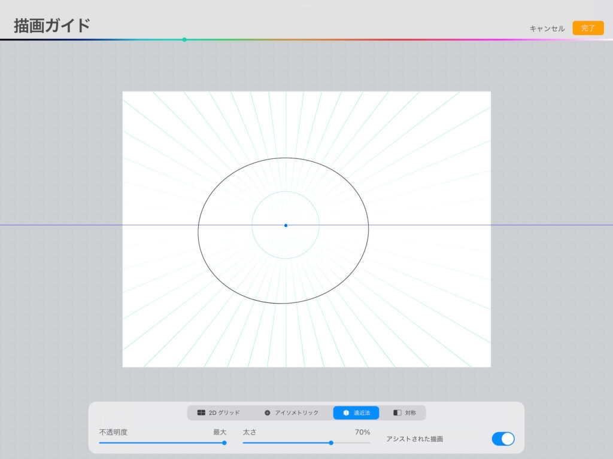Switch to アイソメトリック guide mode
The height and width of the screenshot is (459, 613).
coord(292,412)
